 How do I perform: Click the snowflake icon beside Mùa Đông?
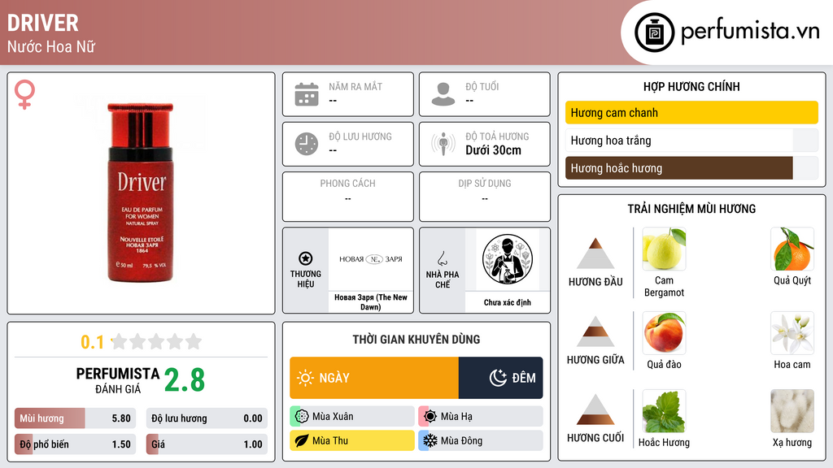(430, 440)
